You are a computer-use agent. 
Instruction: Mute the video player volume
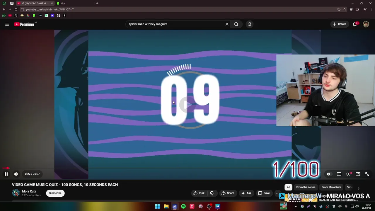click(16, 174)
